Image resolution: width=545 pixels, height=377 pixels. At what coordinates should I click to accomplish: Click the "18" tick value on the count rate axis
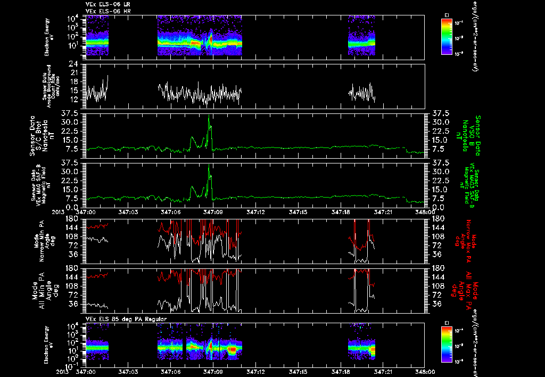tap(73, 81)
